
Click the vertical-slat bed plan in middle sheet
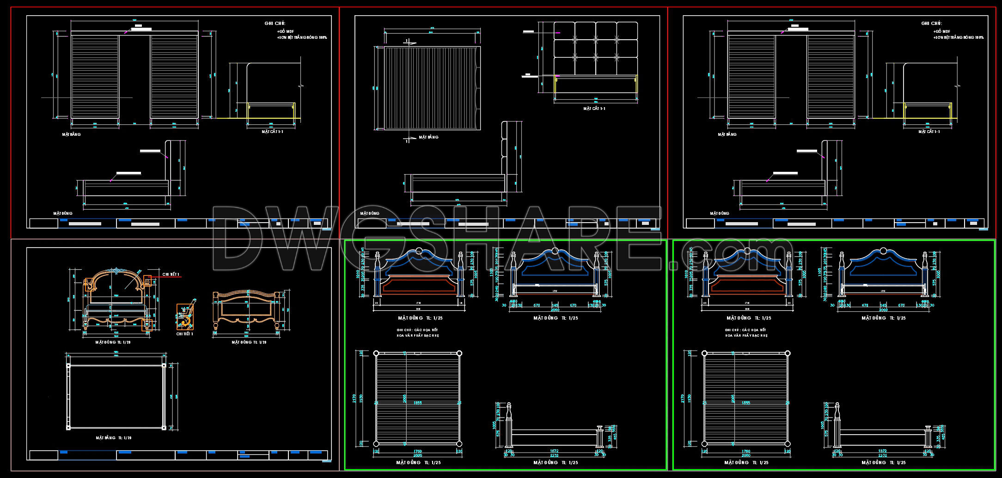(x=432, y=88)
